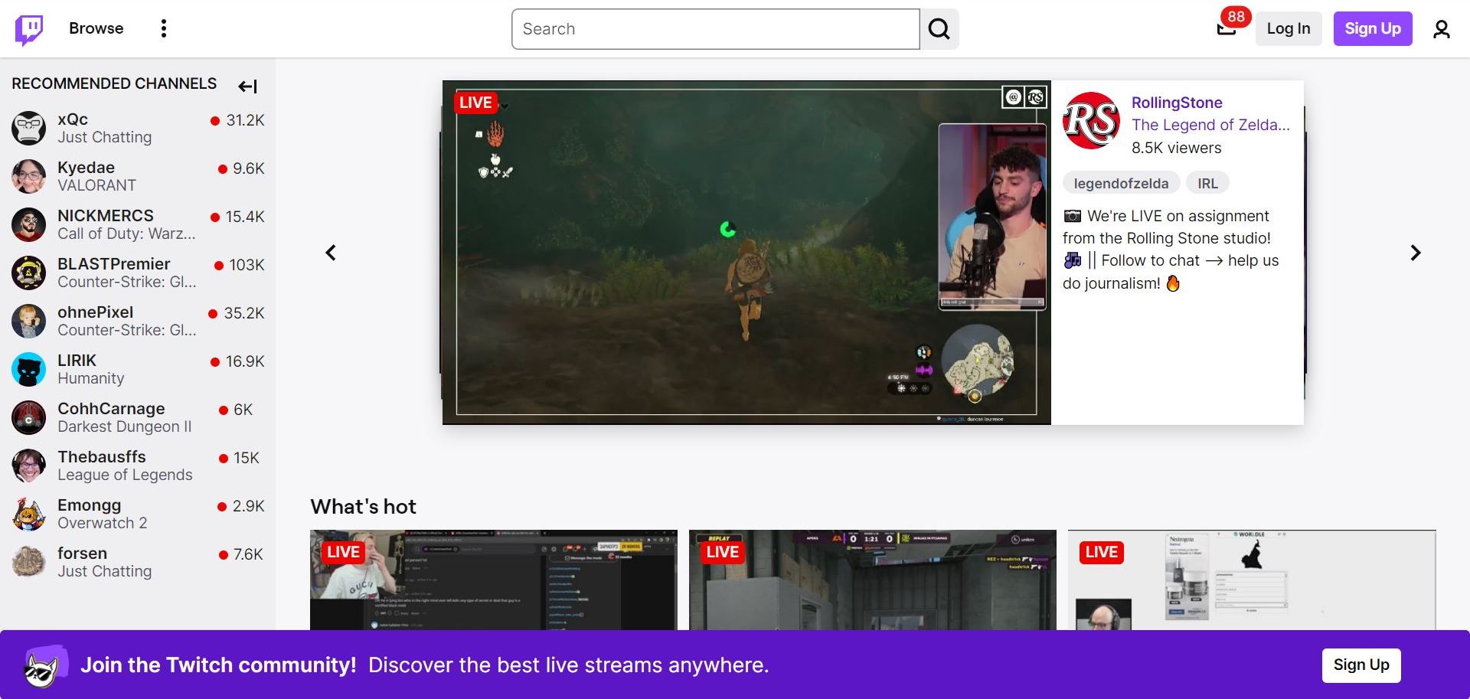1470x699 pixels.
Task: Open the user profile icon menu
Action: click(x=1442, y=28)
